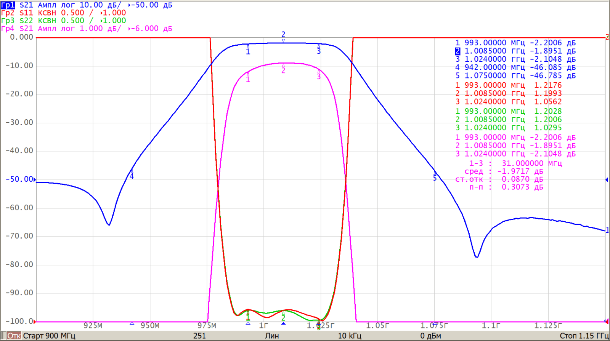The height and width of the screenshot is (341, 610).
Task: Click blue marker 2 at passband peak
Action: [283, 40]
